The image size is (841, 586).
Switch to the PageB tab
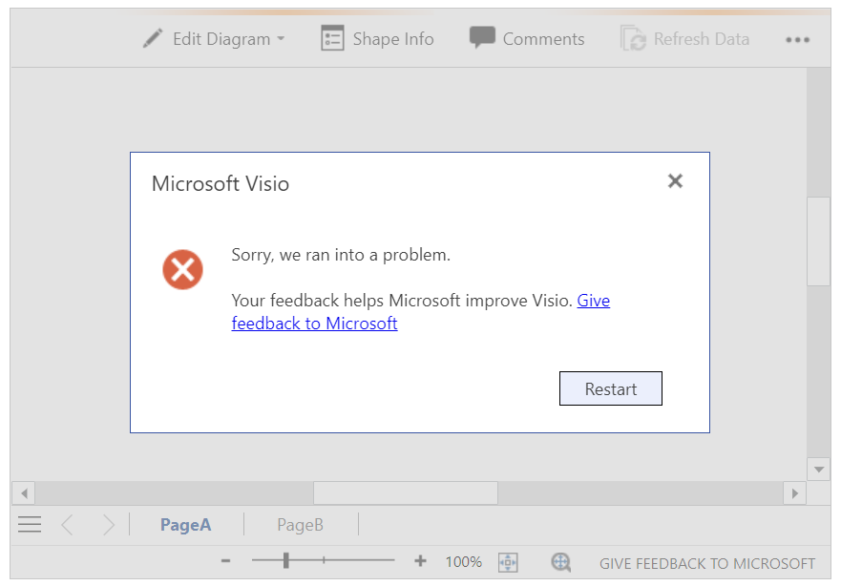coord(300,524)
